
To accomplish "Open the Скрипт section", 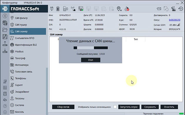I will tap(28, 85).
